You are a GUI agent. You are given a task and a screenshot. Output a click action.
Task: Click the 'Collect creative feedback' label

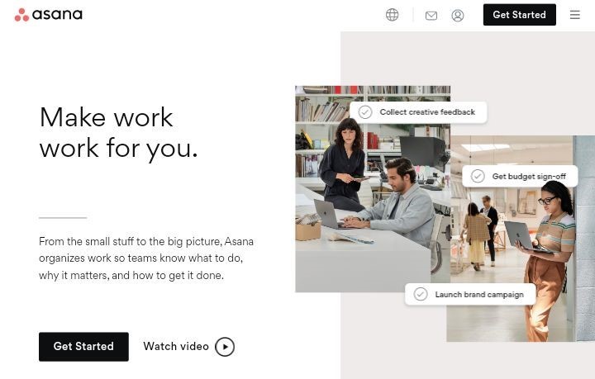pyautogui.click(x=427, y=112)
